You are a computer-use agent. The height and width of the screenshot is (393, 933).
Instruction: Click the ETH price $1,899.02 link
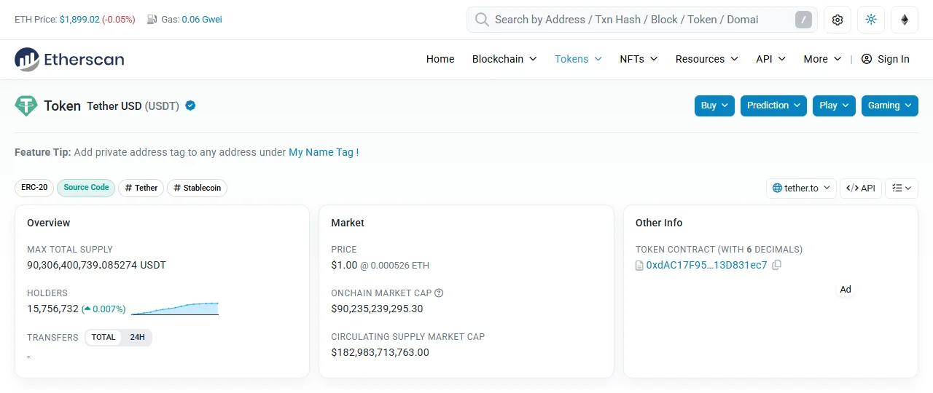point(79,20)
